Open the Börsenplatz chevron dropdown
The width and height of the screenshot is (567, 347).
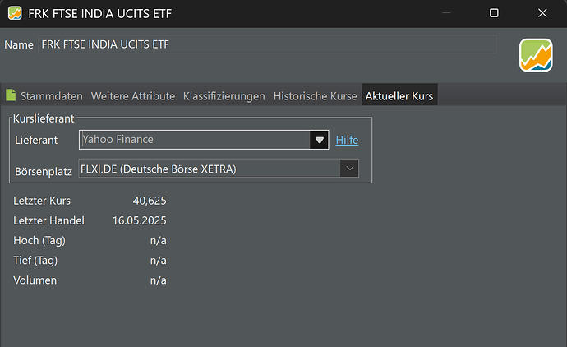pos(349,169)
